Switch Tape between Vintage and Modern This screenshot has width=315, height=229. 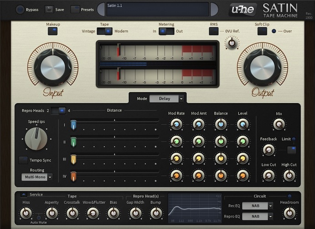tap(104, 31)
